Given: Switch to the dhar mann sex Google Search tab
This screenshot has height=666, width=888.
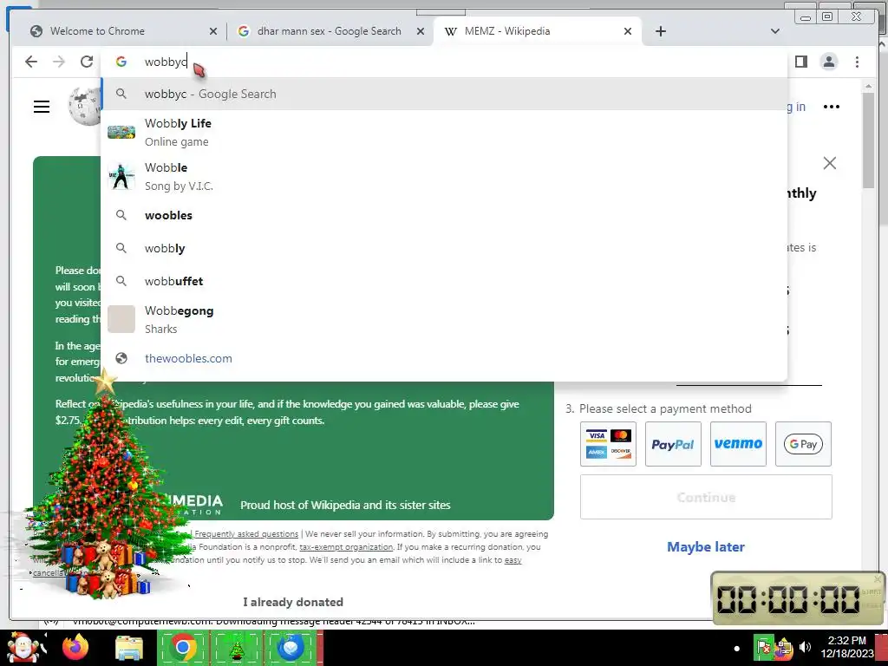Looking at the screenshot, I should [x=330, y=31].
